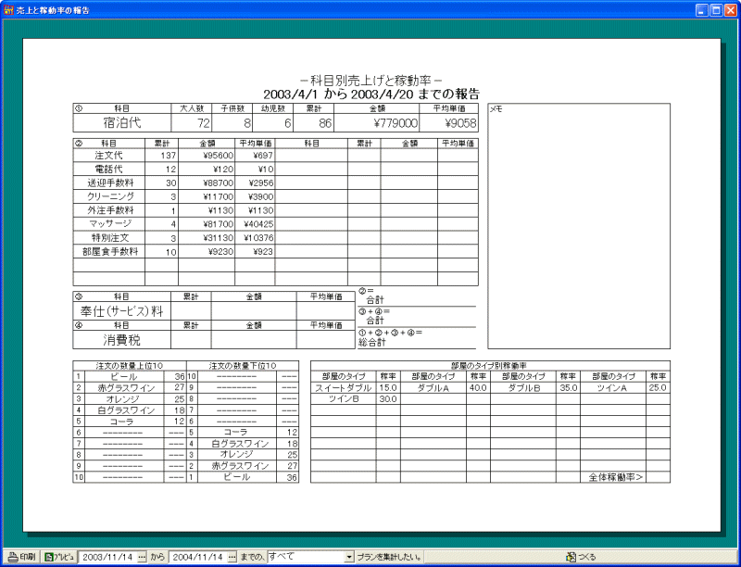Click the スイートダブル room type cell
Viewport: 741px width, 567px height.
tap(343, 388)
